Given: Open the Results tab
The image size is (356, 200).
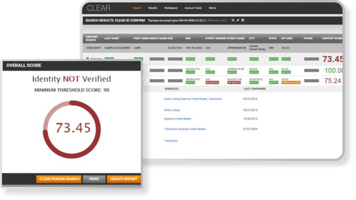Looking at the screenshot, I should [x=153, y=8].
